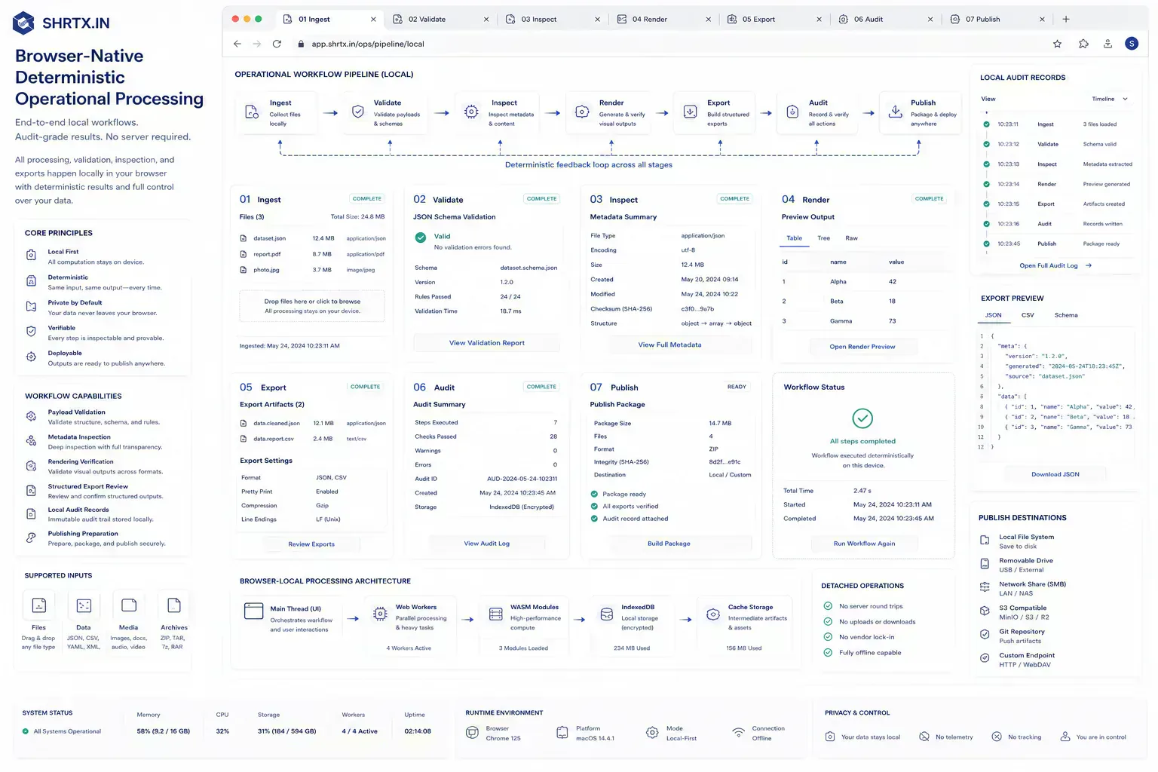Click the Publish pipeline stage icon
1158x772 pixels.
[895, 111]
